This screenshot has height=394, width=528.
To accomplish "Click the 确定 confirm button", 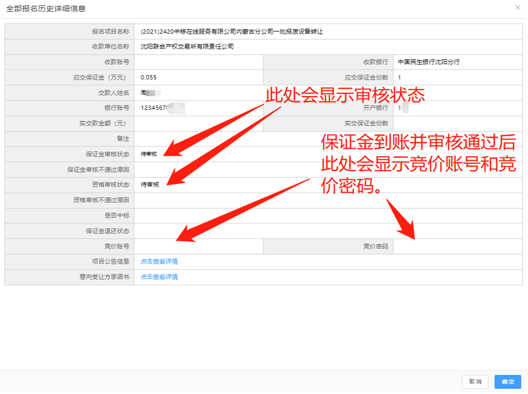I will click(507, 382).
